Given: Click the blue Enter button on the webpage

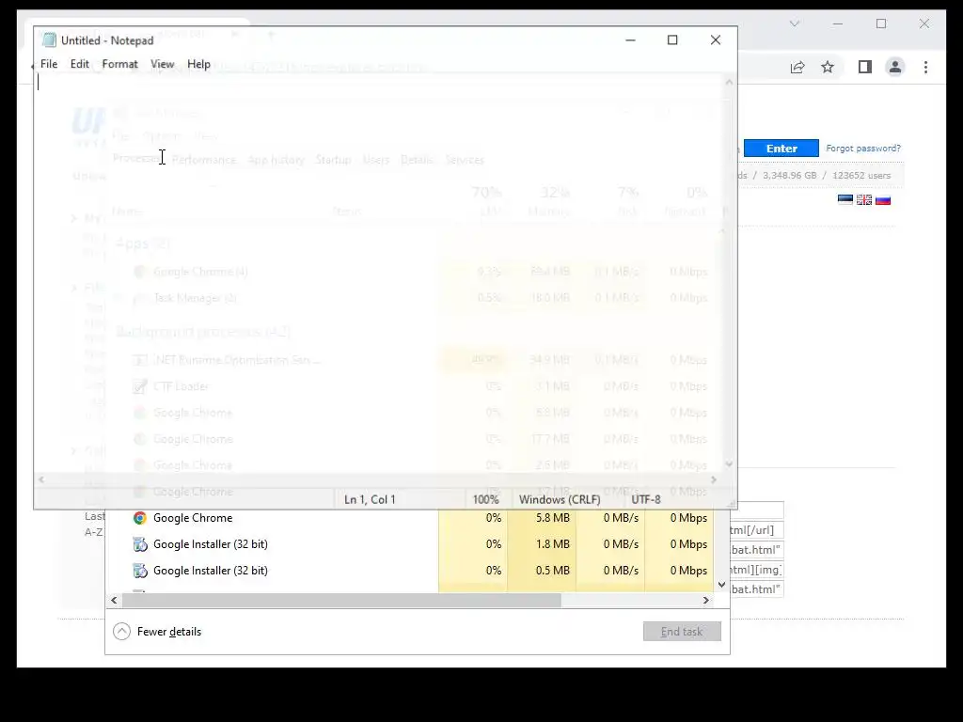Looking at the screenshot, I should coord(781,149).
